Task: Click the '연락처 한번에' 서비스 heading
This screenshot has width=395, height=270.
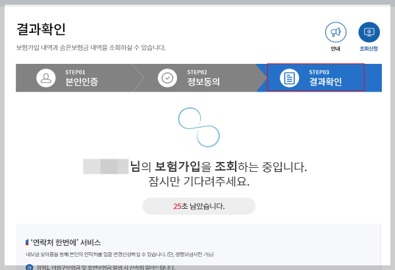Action: pos(65,242)
